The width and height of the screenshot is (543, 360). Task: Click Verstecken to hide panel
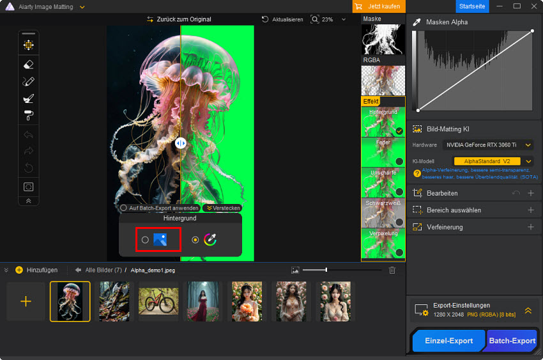tap(224, 208)
